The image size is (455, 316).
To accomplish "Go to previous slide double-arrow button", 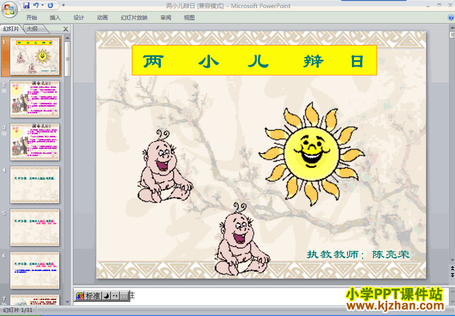I will [x=452, y=268].
